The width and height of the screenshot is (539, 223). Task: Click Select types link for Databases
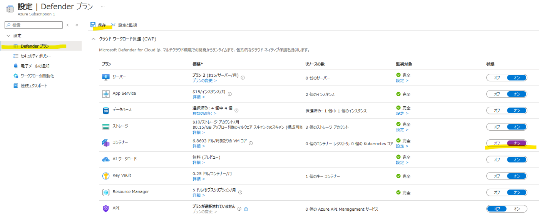click(x=204, y=113)
